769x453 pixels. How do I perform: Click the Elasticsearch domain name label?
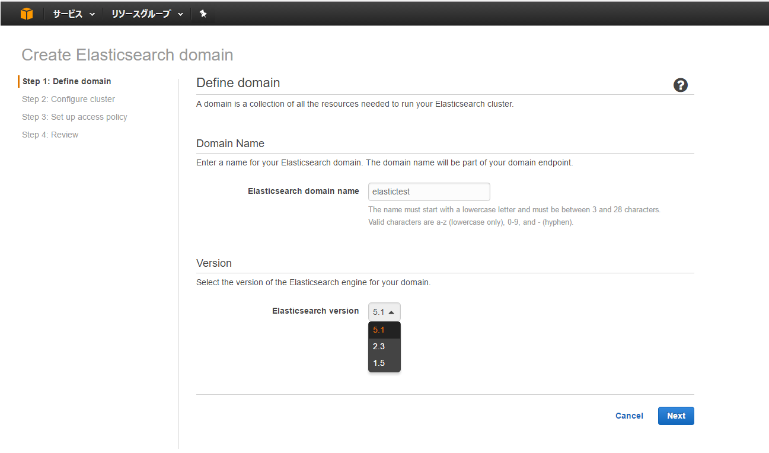(304, 191)
